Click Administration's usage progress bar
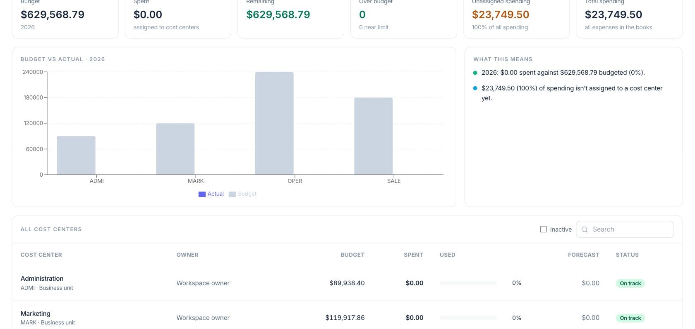Screen dimensions: 695x329 click(x=468, y=283)
